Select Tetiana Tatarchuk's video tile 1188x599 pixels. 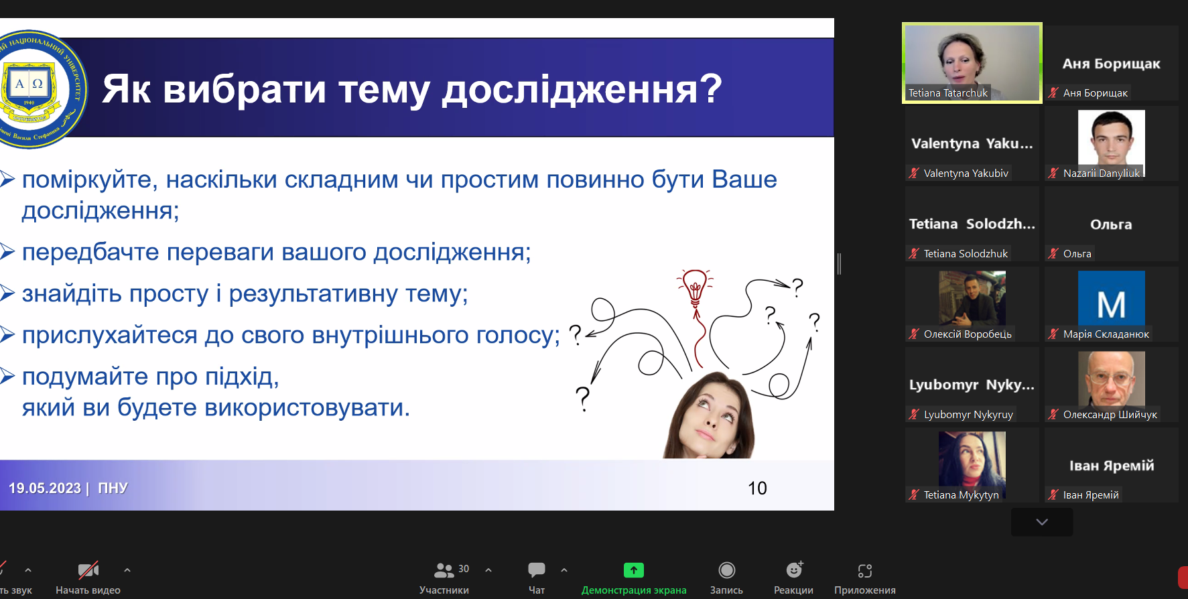972,63
